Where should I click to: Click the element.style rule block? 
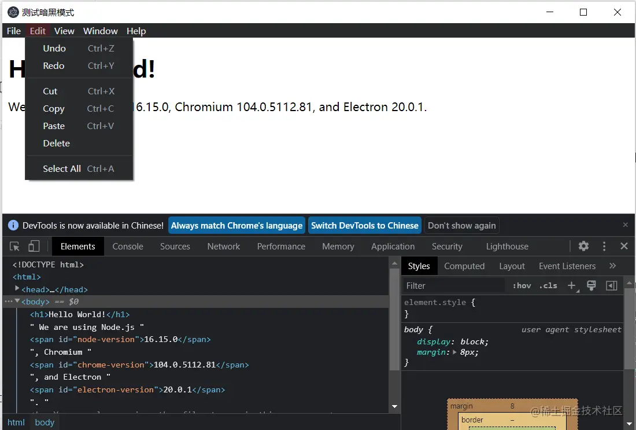point(512,308)
